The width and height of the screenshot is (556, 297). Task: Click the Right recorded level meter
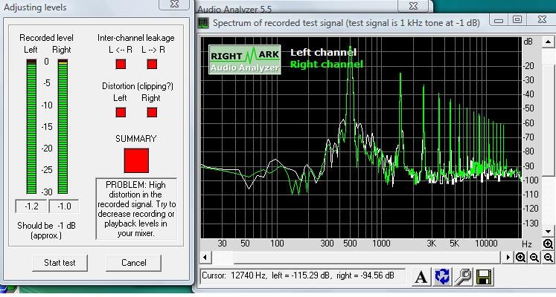63,126
